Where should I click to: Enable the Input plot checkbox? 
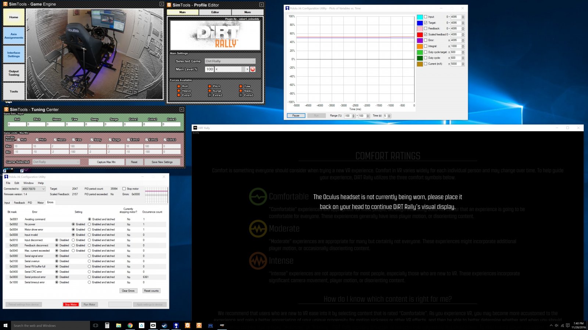pyautogui.click(x=426, y=17)
